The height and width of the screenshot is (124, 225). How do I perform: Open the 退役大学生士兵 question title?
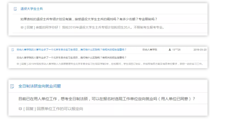coord(31,9)
